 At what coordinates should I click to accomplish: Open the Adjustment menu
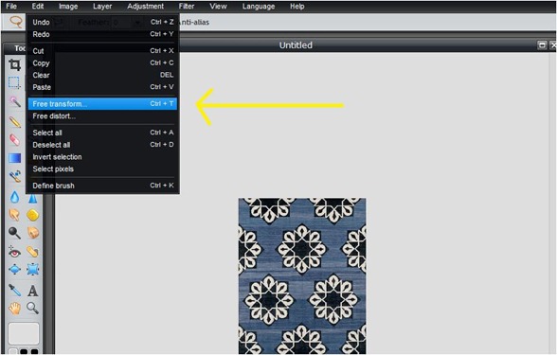[x=146, y=7]
